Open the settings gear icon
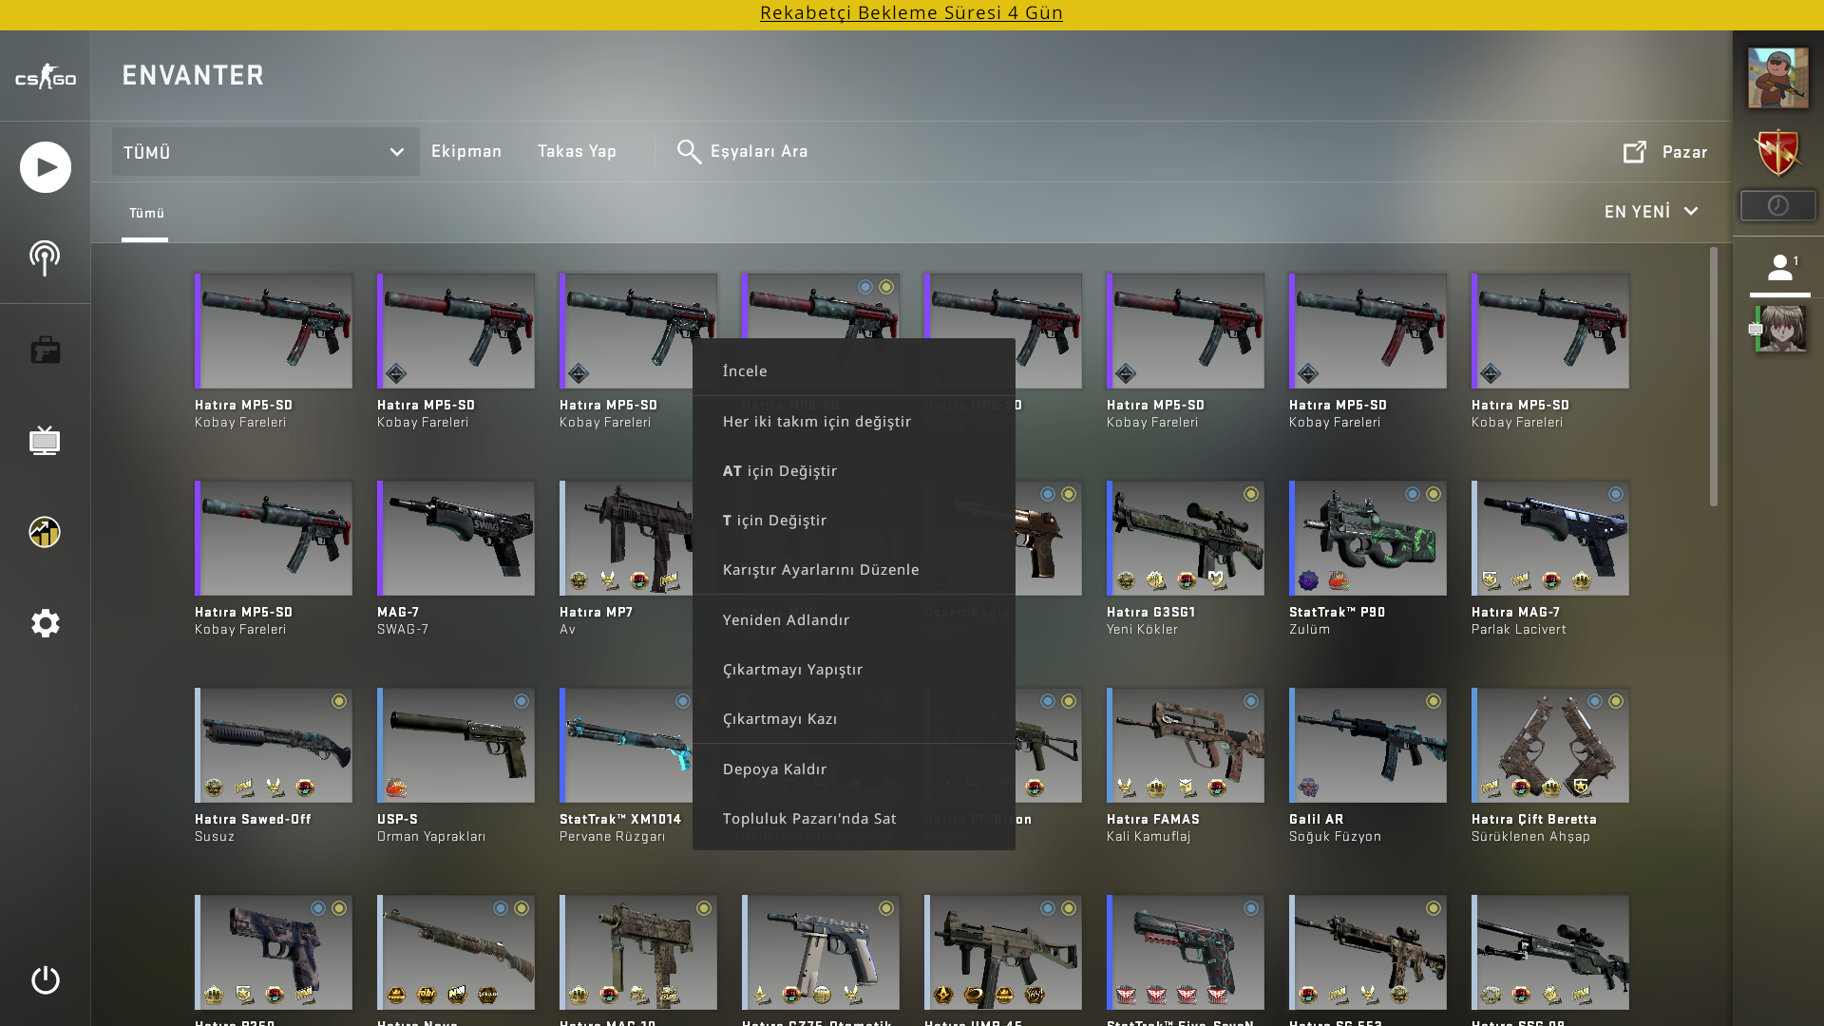The image size is (1824, 1026). (x=45, y=623)
